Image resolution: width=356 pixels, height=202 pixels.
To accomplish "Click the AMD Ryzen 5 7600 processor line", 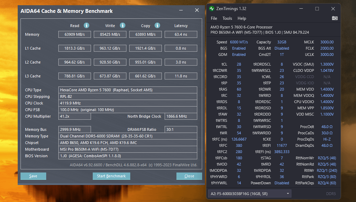I will [x=241, y=27].
